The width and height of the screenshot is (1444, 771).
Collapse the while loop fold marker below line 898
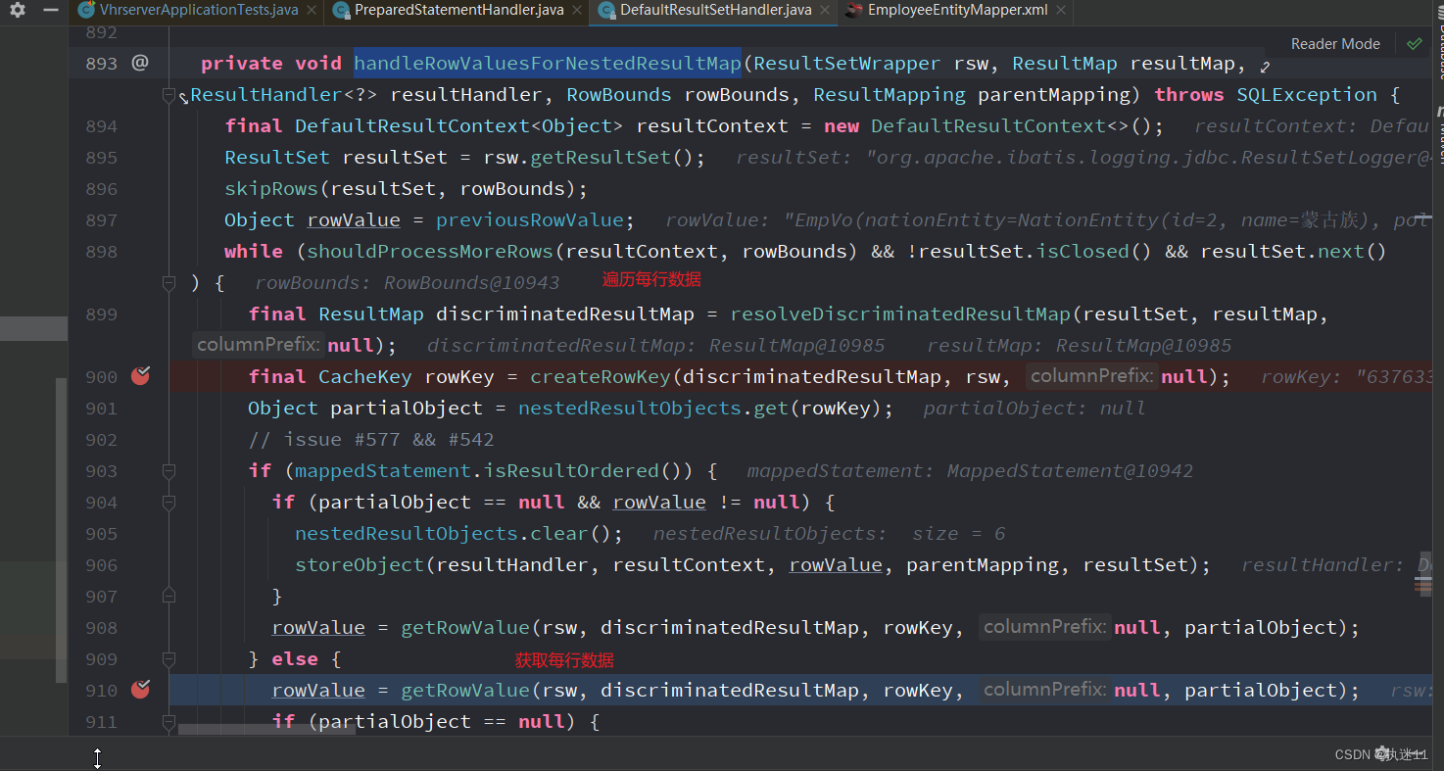tap(168, 283)
